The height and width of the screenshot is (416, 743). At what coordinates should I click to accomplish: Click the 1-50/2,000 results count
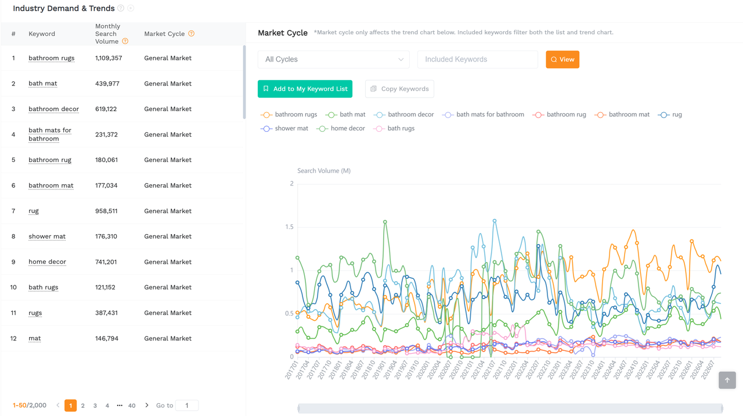[30, 406]
